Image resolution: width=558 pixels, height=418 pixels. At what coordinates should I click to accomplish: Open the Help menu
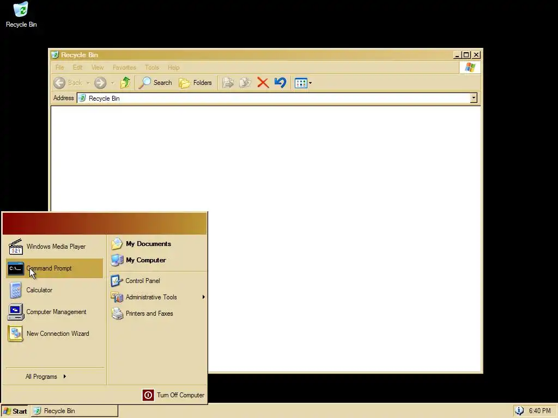174,67
